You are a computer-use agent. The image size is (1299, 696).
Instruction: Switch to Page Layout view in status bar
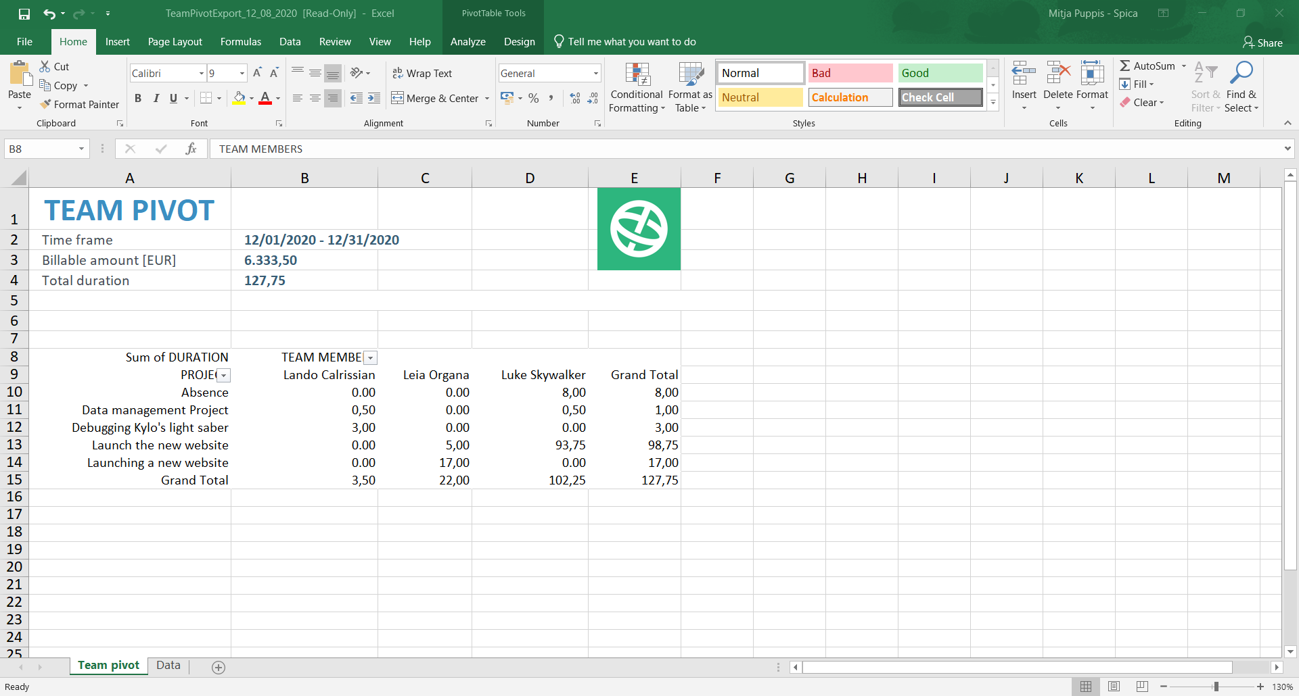pos(1114,687)
